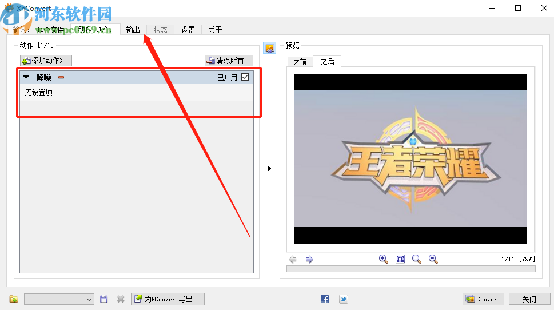This screenshot has width=554, height=310.
Task: Go to next preview image arrow
Action: (x=309, y=259)
